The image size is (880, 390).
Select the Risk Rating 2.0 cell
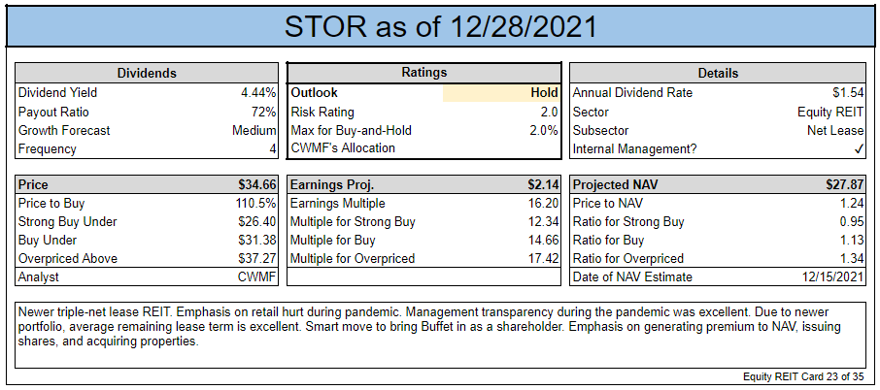pos(423,113)
